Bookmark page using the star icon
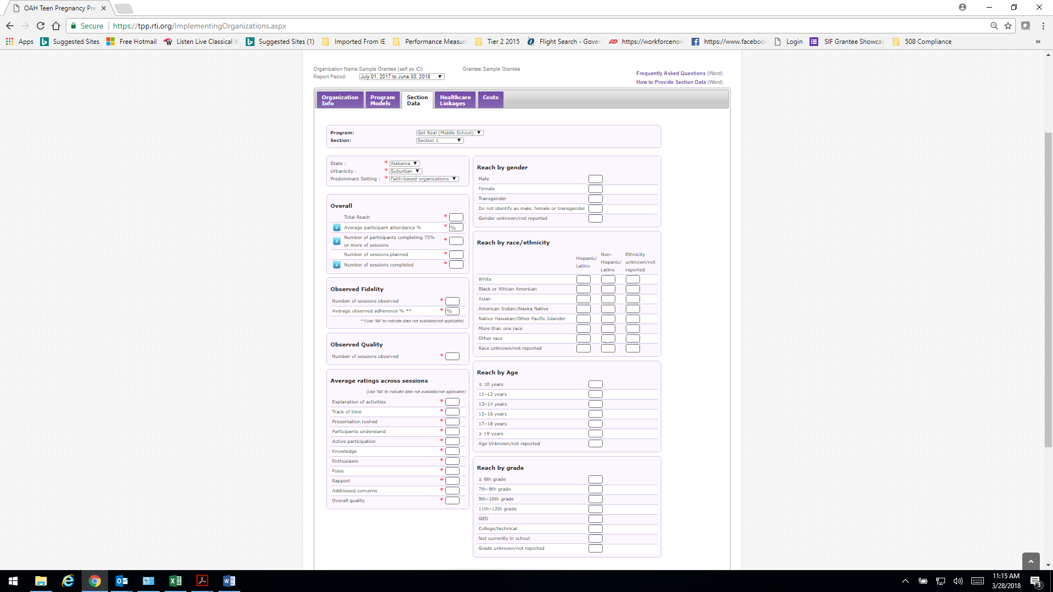Image resolution: width=1053 pixels, height=592 pixels. click(1008, 26)
